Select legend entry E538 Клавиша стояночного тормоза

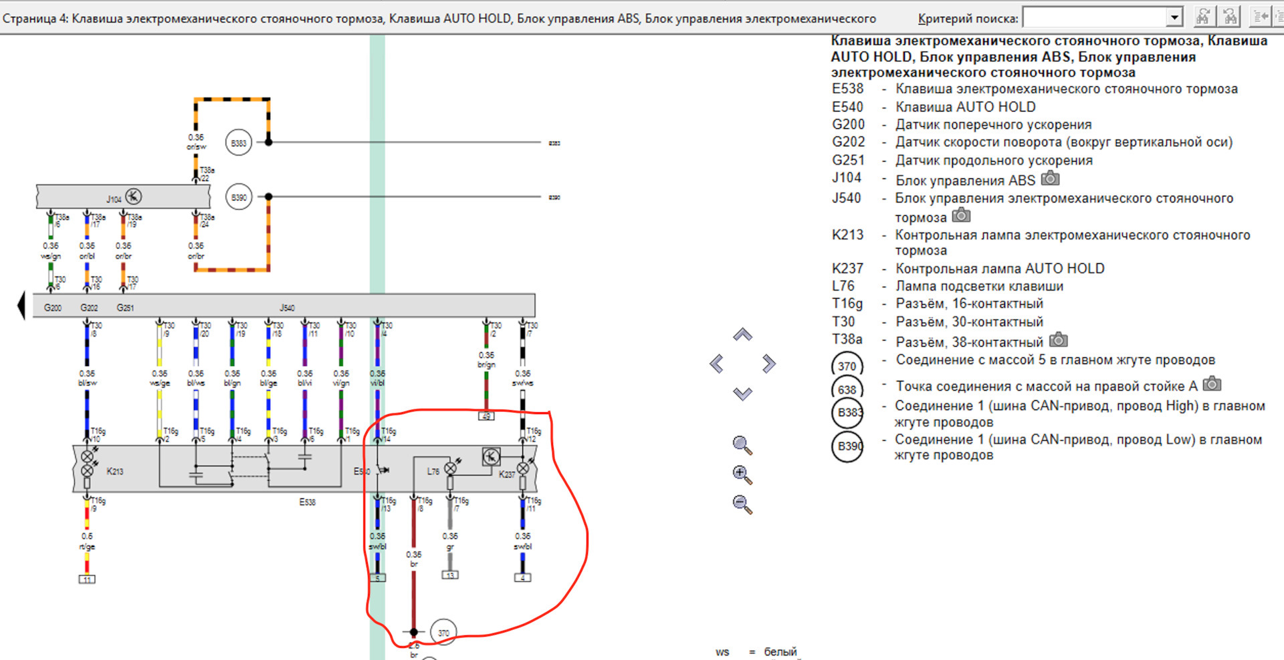click(x=1035, y=89)
